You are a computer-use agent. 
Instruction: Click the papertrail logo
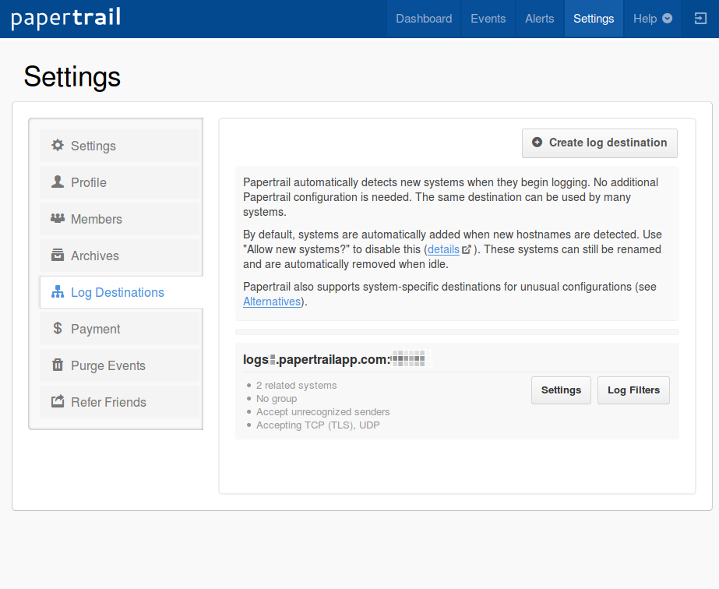[66, 19]
